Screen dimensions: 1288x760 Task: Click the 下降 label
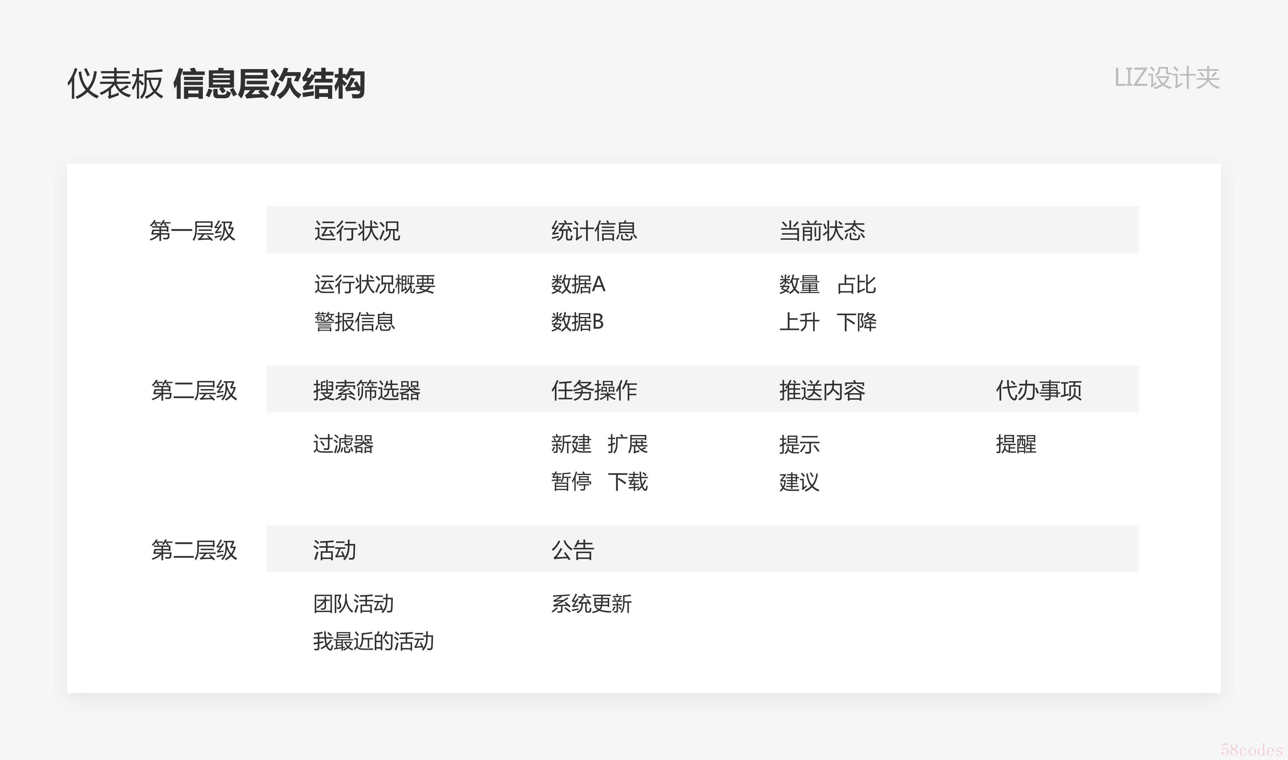tap(856, 322)
